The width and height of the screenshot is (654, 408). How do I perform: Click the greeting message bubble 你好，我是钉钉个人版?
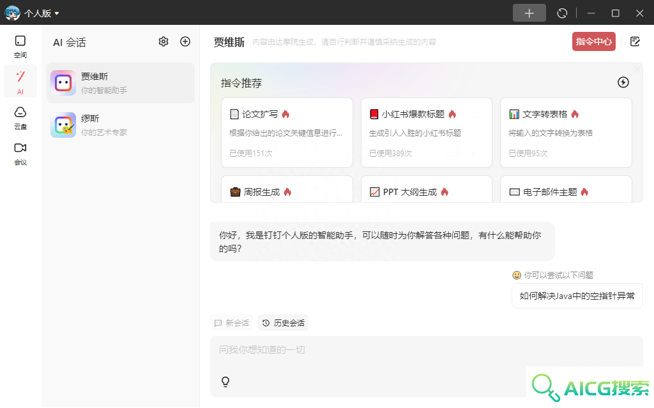click(x=383, y=242)
